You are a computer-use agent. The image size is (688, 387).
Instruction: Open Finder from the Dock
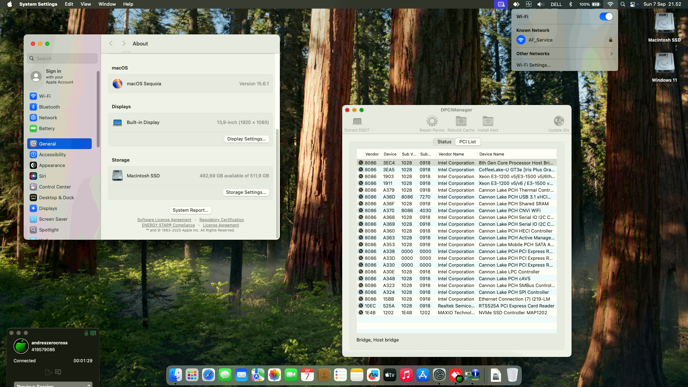coord(176,375)
